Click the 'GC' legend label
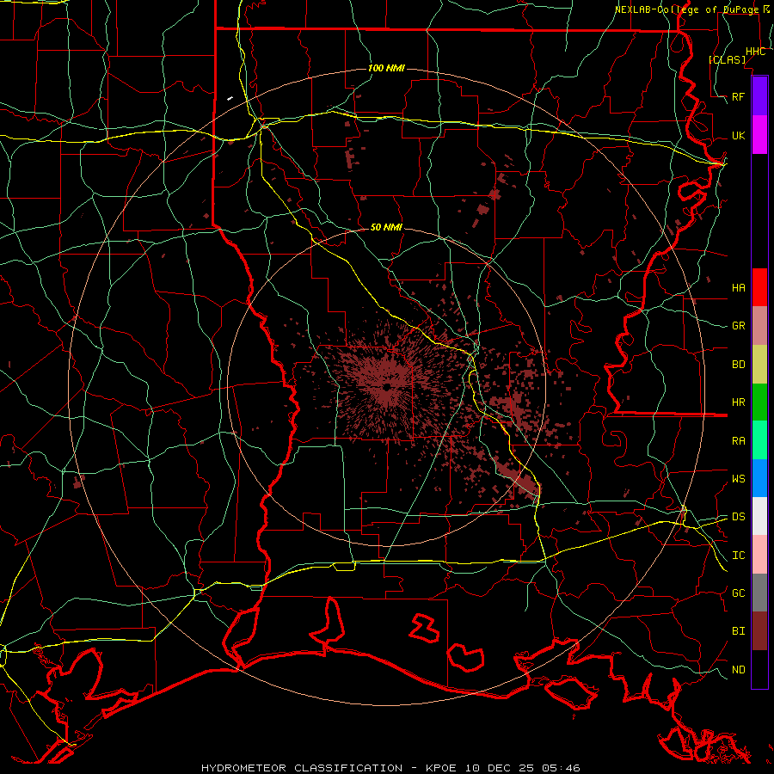774x774 pixels. (738, 593)
